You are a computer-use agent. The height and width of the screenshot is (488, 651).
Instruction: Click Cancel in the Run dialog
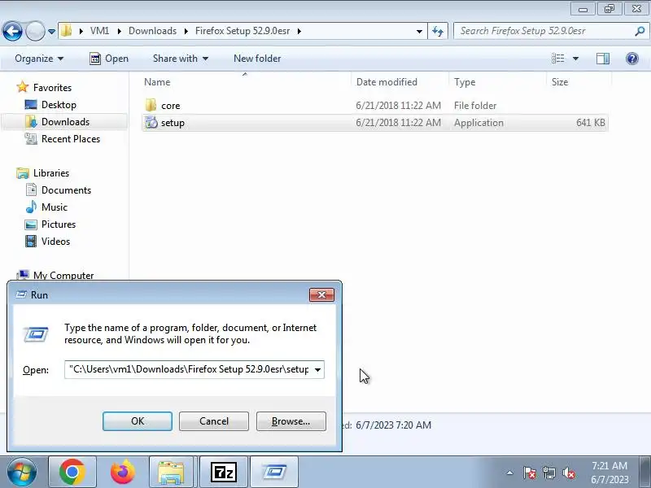(x=214, y=421)
